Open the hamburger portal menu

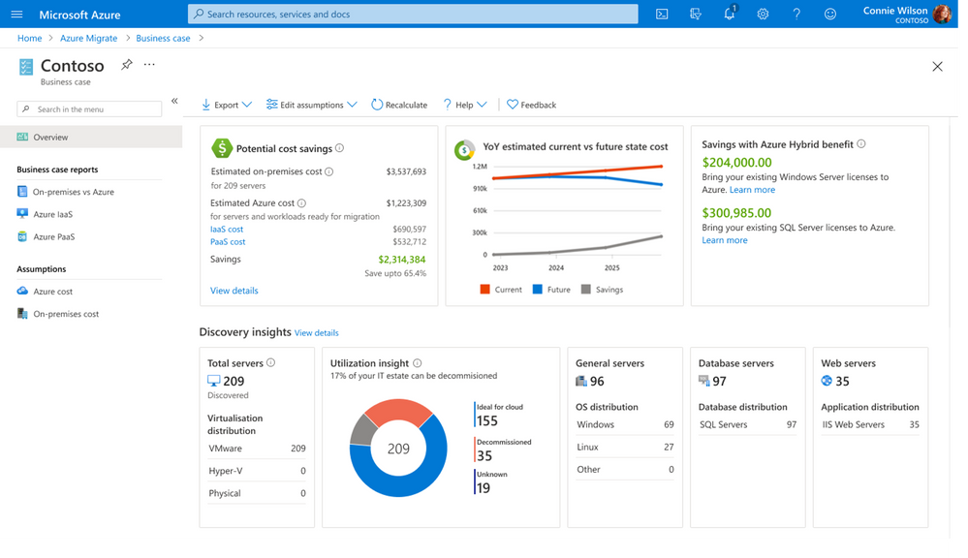click(16, 15)
